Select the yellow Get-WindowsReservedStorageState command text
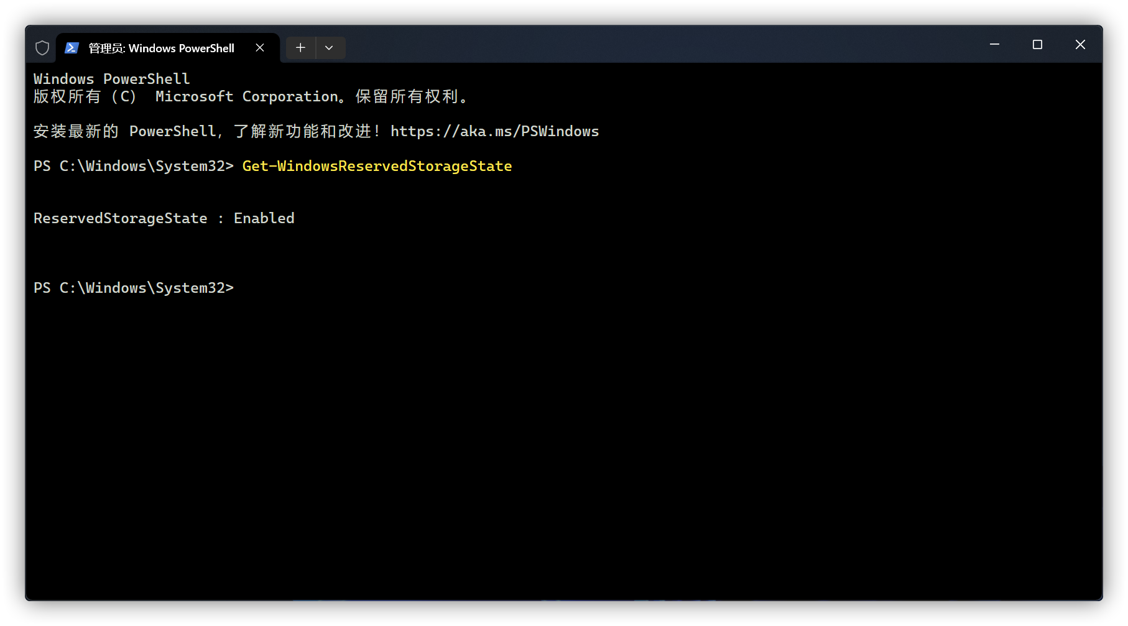1128x626 pixels. coord(376,166)
